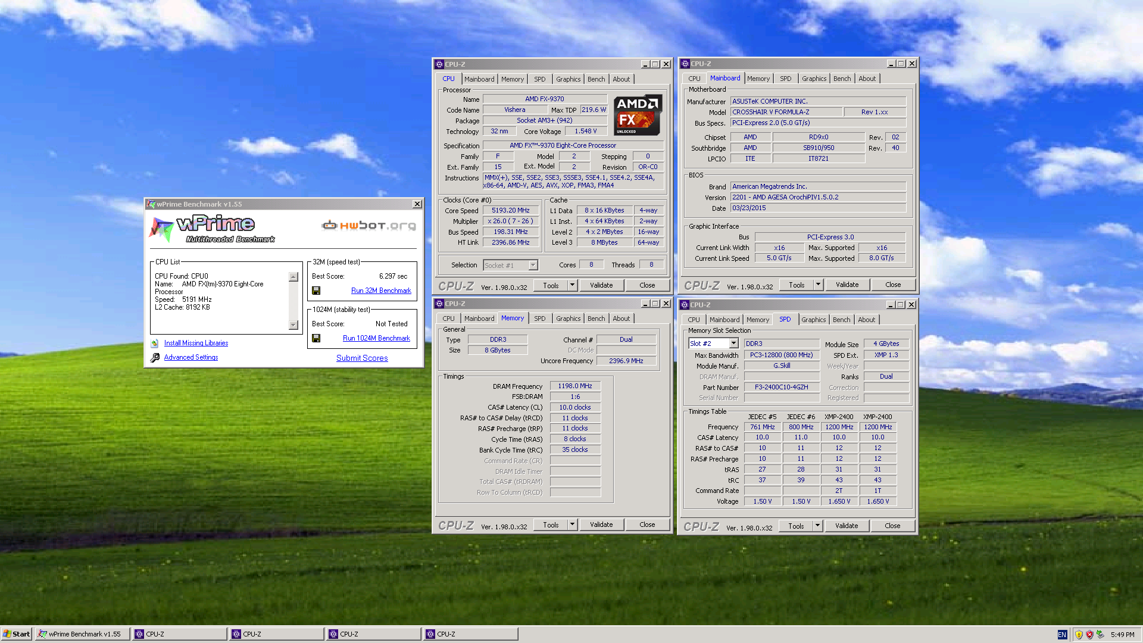Switch to Bench tab in CPU window
Viewport: 1143px width, 643px height.
(596, 79)
